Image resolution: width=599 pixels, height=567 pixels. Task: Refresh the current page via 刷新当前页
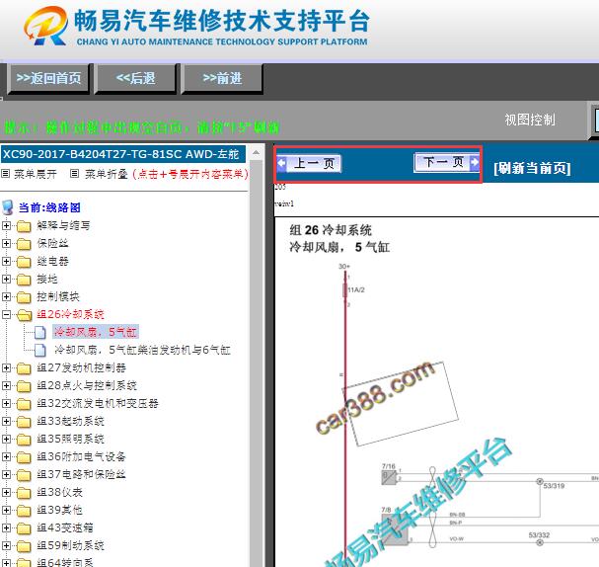point(532,168)
